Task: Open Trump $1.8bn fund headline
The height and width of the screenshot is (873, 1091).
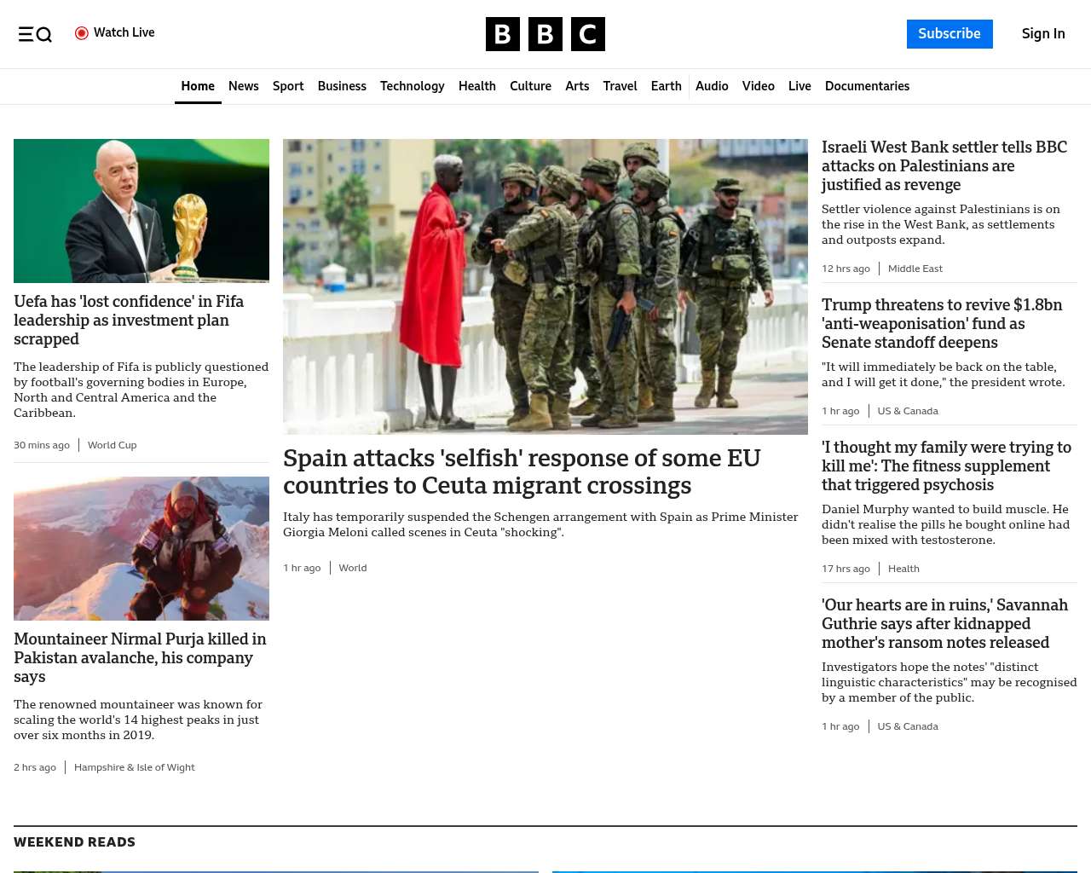Action: pyautogui.click(x=942, y=323)
